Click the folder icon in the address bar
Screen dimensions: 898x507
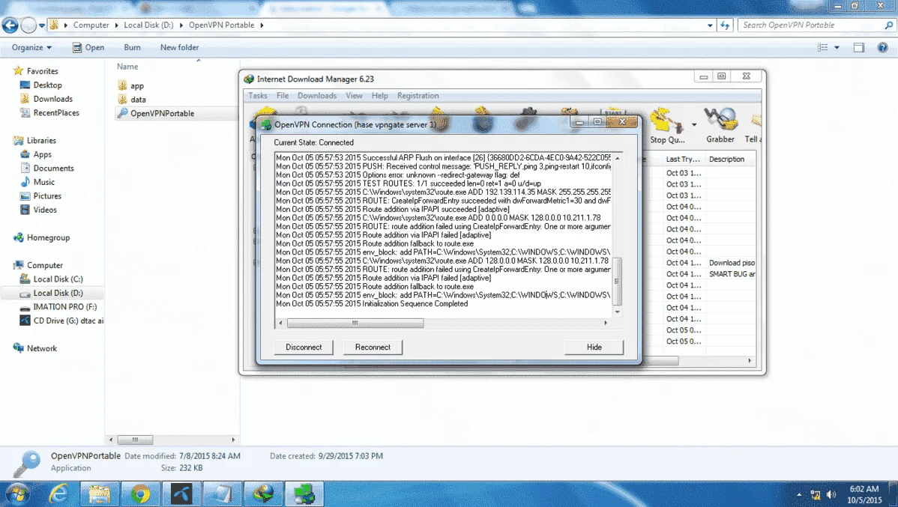coord(54,25)
